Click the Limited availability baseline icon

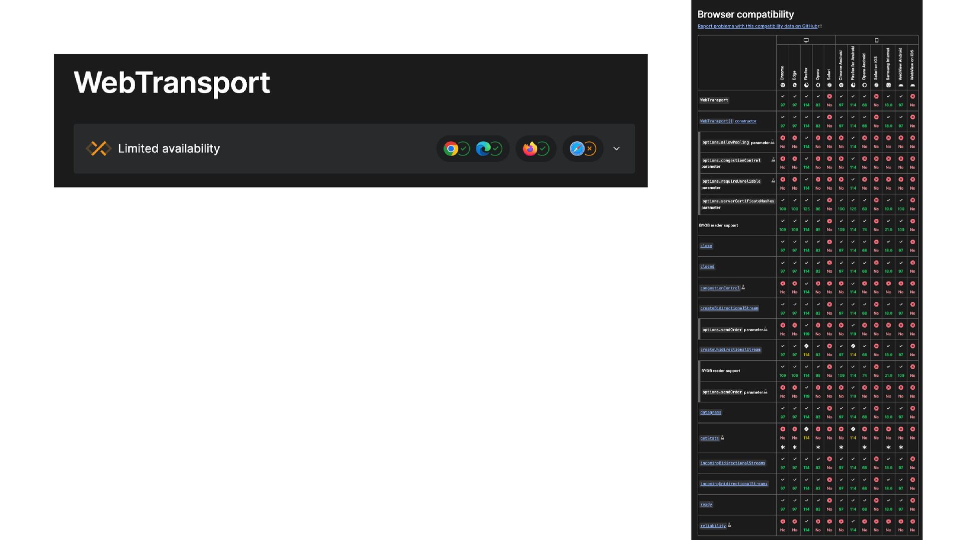coord(98,148)
